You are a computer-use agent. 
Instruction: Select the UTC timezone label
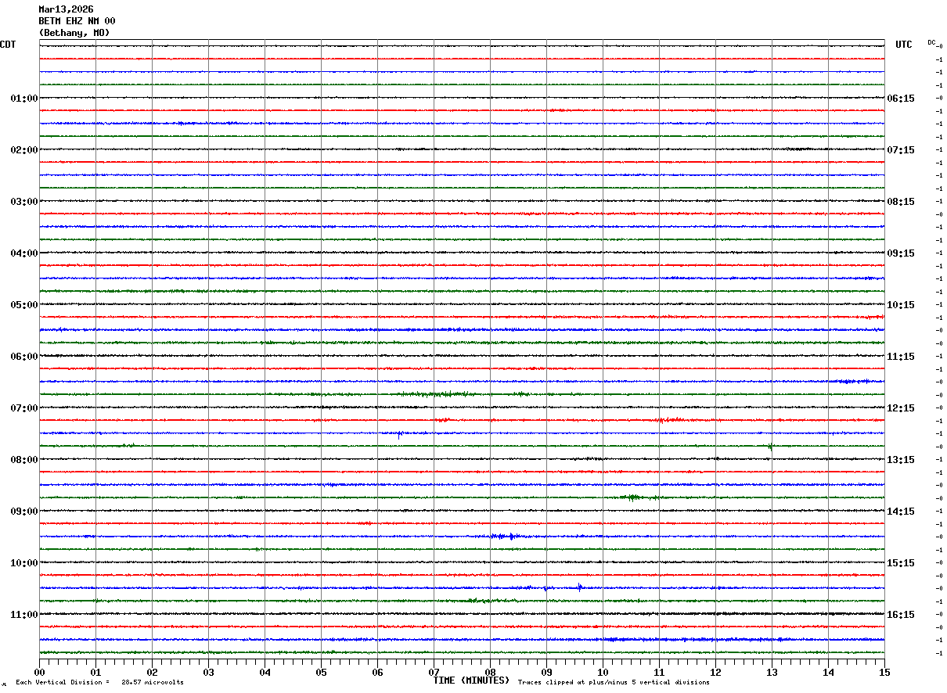[904, 45]
